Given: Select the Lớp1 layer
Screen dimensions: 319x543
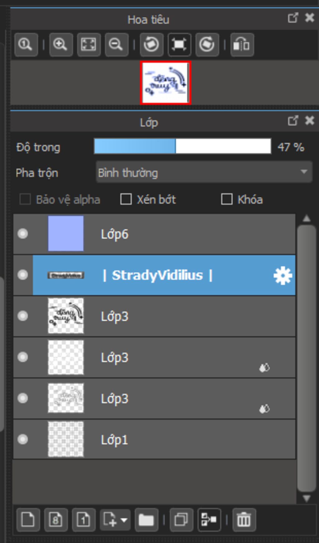Looking at the screenshot, I should 187,439.
